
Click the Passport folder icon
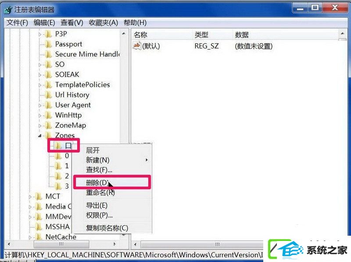(x=48, y=44)
